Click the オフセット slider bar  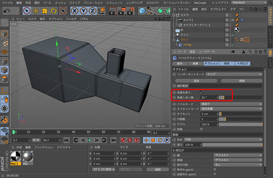240,114
